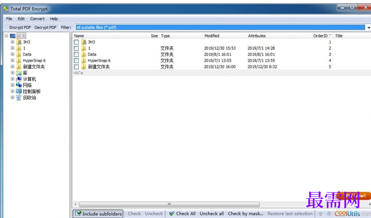Click the Total PDF Encrypt app icon

6,9
